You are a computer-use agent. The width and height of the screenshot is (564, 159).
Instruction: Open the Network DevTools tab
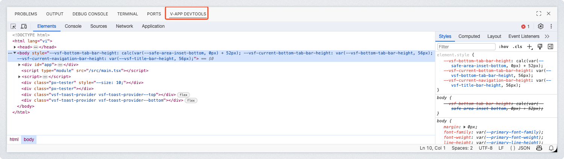point(124,26)
